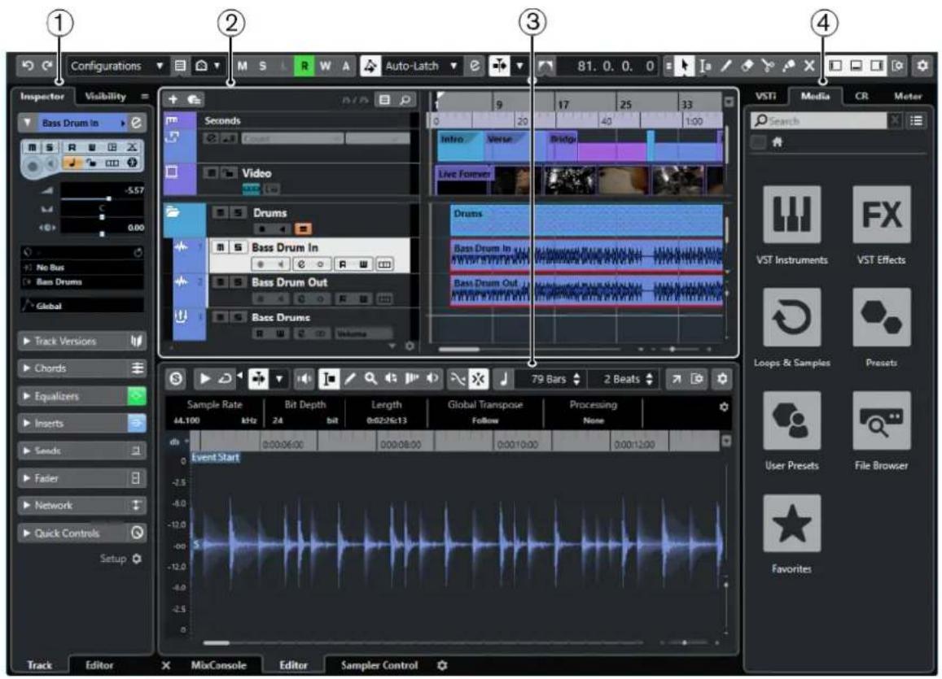
Task: Open Loops & Samples browser
Action: pos(791,317)
